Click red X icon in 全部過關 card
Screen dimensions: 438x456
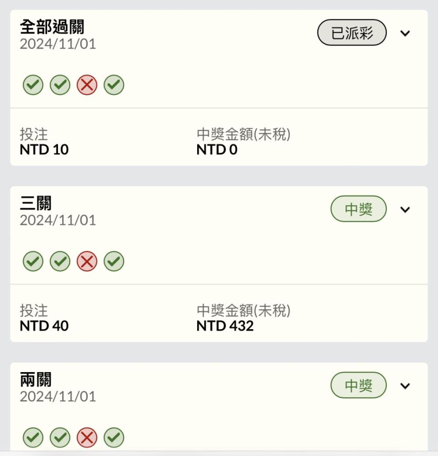point(87,85)
